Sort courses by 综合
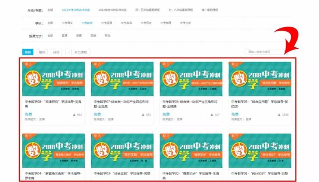This screenshot has height=182, width=319. [x=56, y=52]
